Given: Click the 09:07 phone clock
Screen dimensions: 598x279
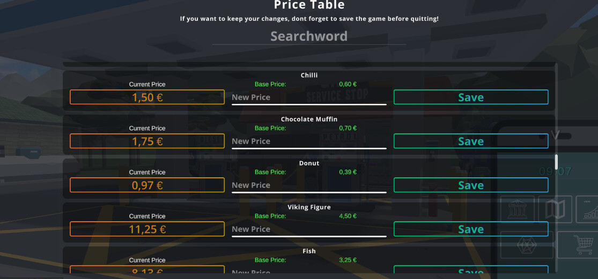Looking at the screenshot, I should (x=555, y=172).
